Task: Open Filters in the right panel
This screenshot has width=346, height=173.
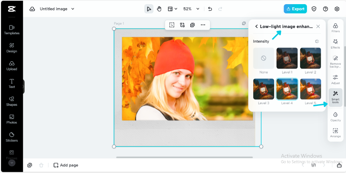Action: (x=335, y=28)
